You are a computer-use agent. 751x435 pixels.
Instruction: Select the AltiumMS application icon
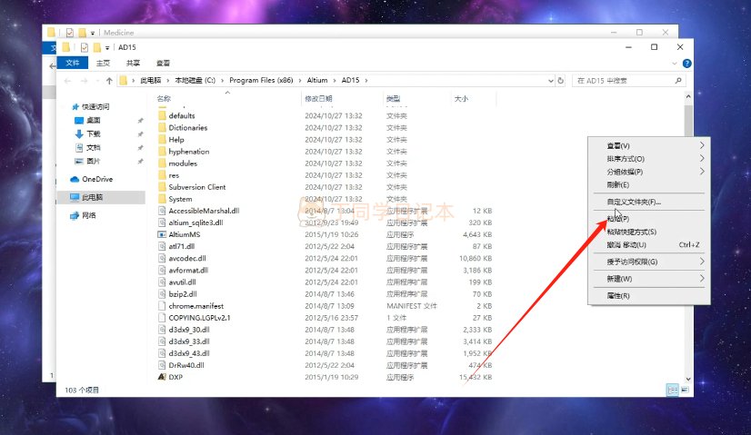point(162,234)
